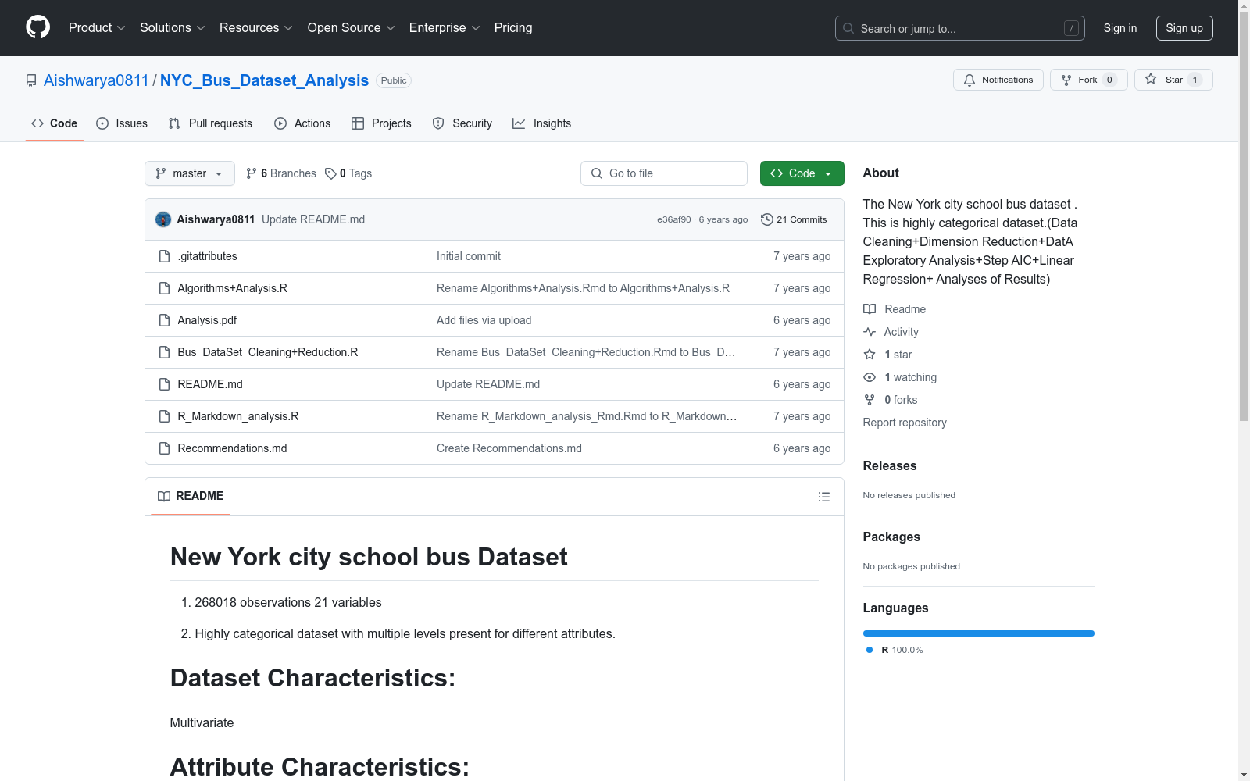Click the Search or jump to field
Screen dimensions: 1250x781
pyautogui.click(x=960, y=28)
